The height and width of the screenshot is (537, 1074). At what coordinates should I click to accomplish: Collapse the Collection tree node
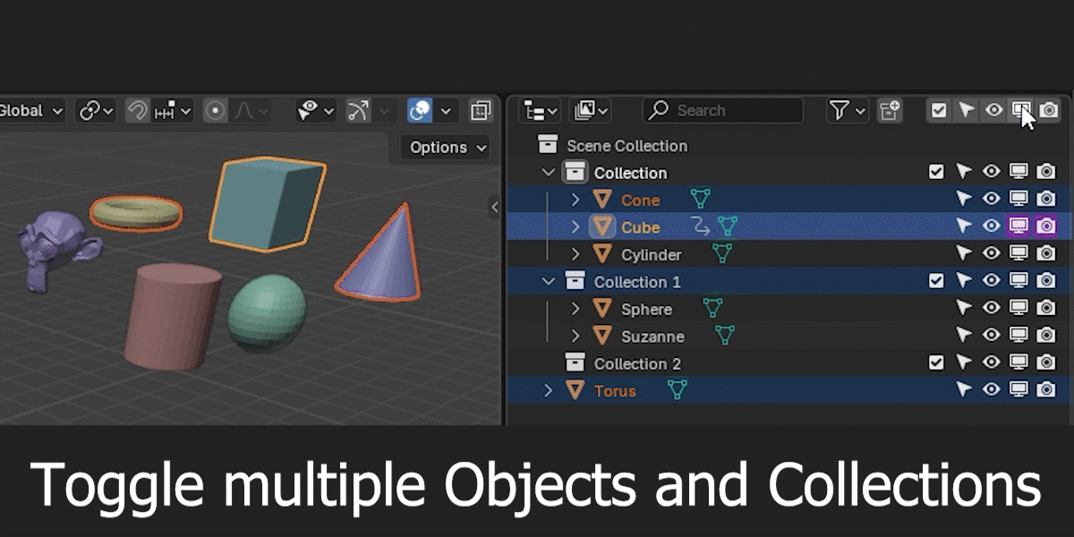pyautogui.click(x=549, y=173)
